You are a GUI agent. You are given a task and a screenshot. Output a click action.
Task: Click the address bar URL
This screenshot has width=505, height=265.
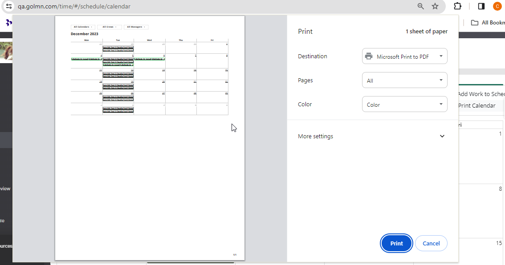coord(74,6)
